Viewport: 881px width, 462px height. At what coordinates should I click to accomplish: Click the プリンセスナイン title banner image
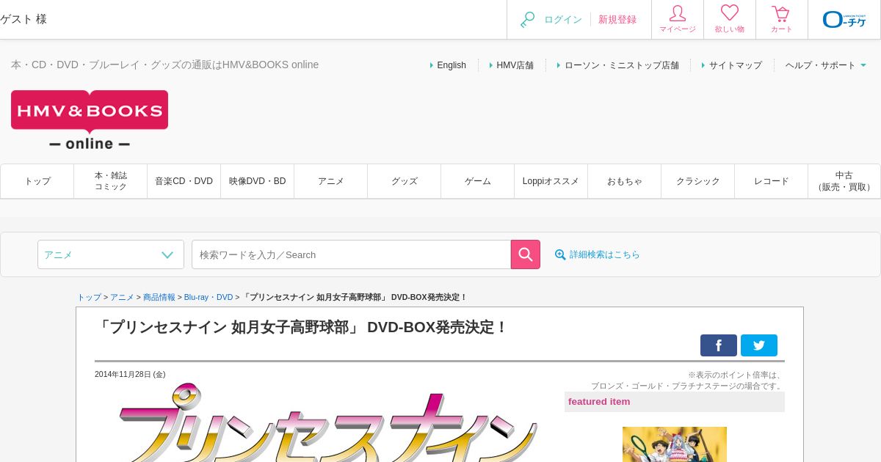(328, 422)
